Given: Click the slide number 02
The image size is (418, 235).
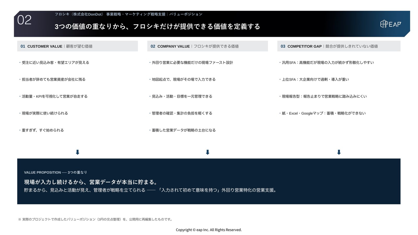Looking at the screenshot, I should point(24,20).
